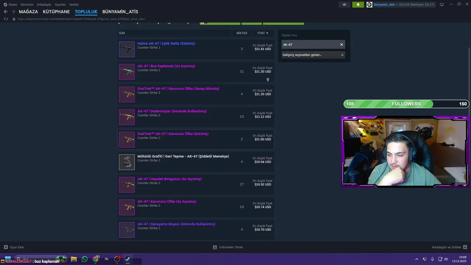The image size is (471, 265).
Task: Click the Geceyarısı Boyası item thumbnail
Action: [127, 230]
